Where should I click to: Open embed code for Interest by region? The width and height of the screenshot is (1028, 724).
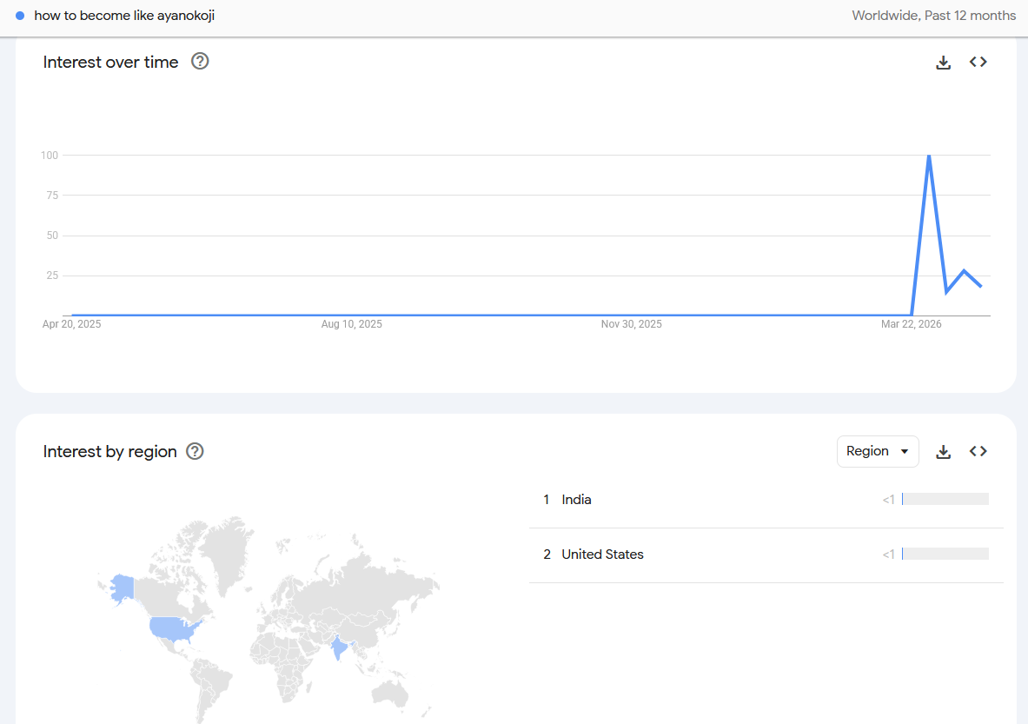(x=978, y=451)
